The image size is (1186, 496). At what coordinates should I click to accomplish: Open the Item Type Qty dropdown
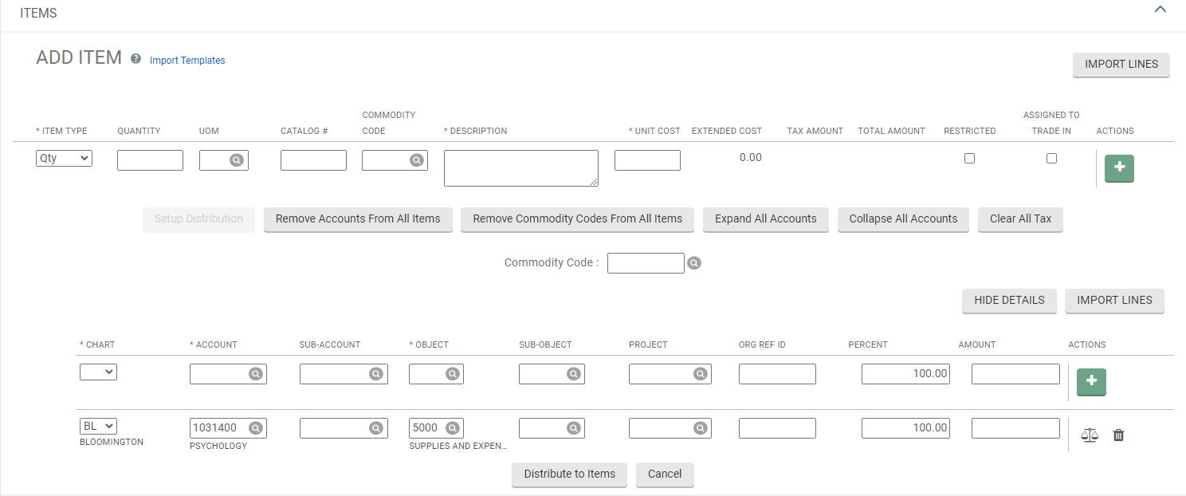[x=64, y=159]
